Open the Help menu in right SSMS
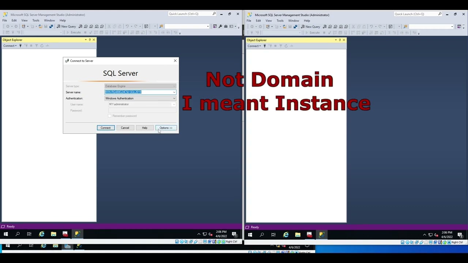 click(x=307, y=20)
